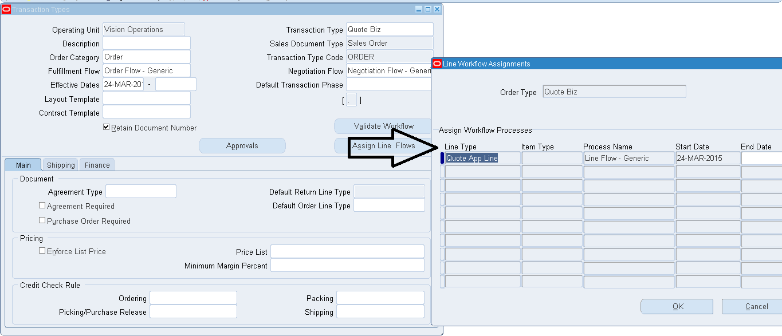Click the Line Flow - Generic cell
This screenshot has width=782, height=336.
(629, 158)
